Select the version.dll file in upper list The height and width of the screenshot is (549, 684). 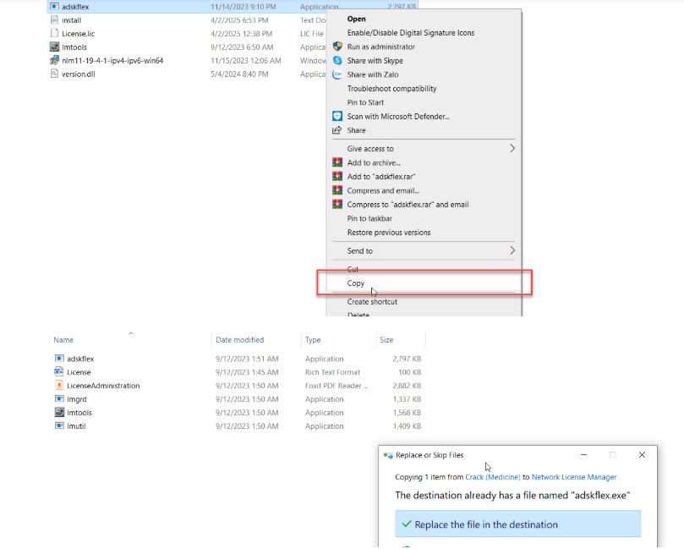(x=78, y=74)
